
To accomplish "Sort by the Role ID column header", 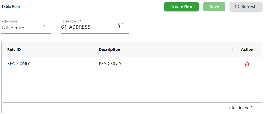I will [14, 50].
